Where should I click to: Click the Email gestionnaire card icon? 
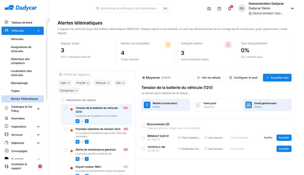point(249,105)
